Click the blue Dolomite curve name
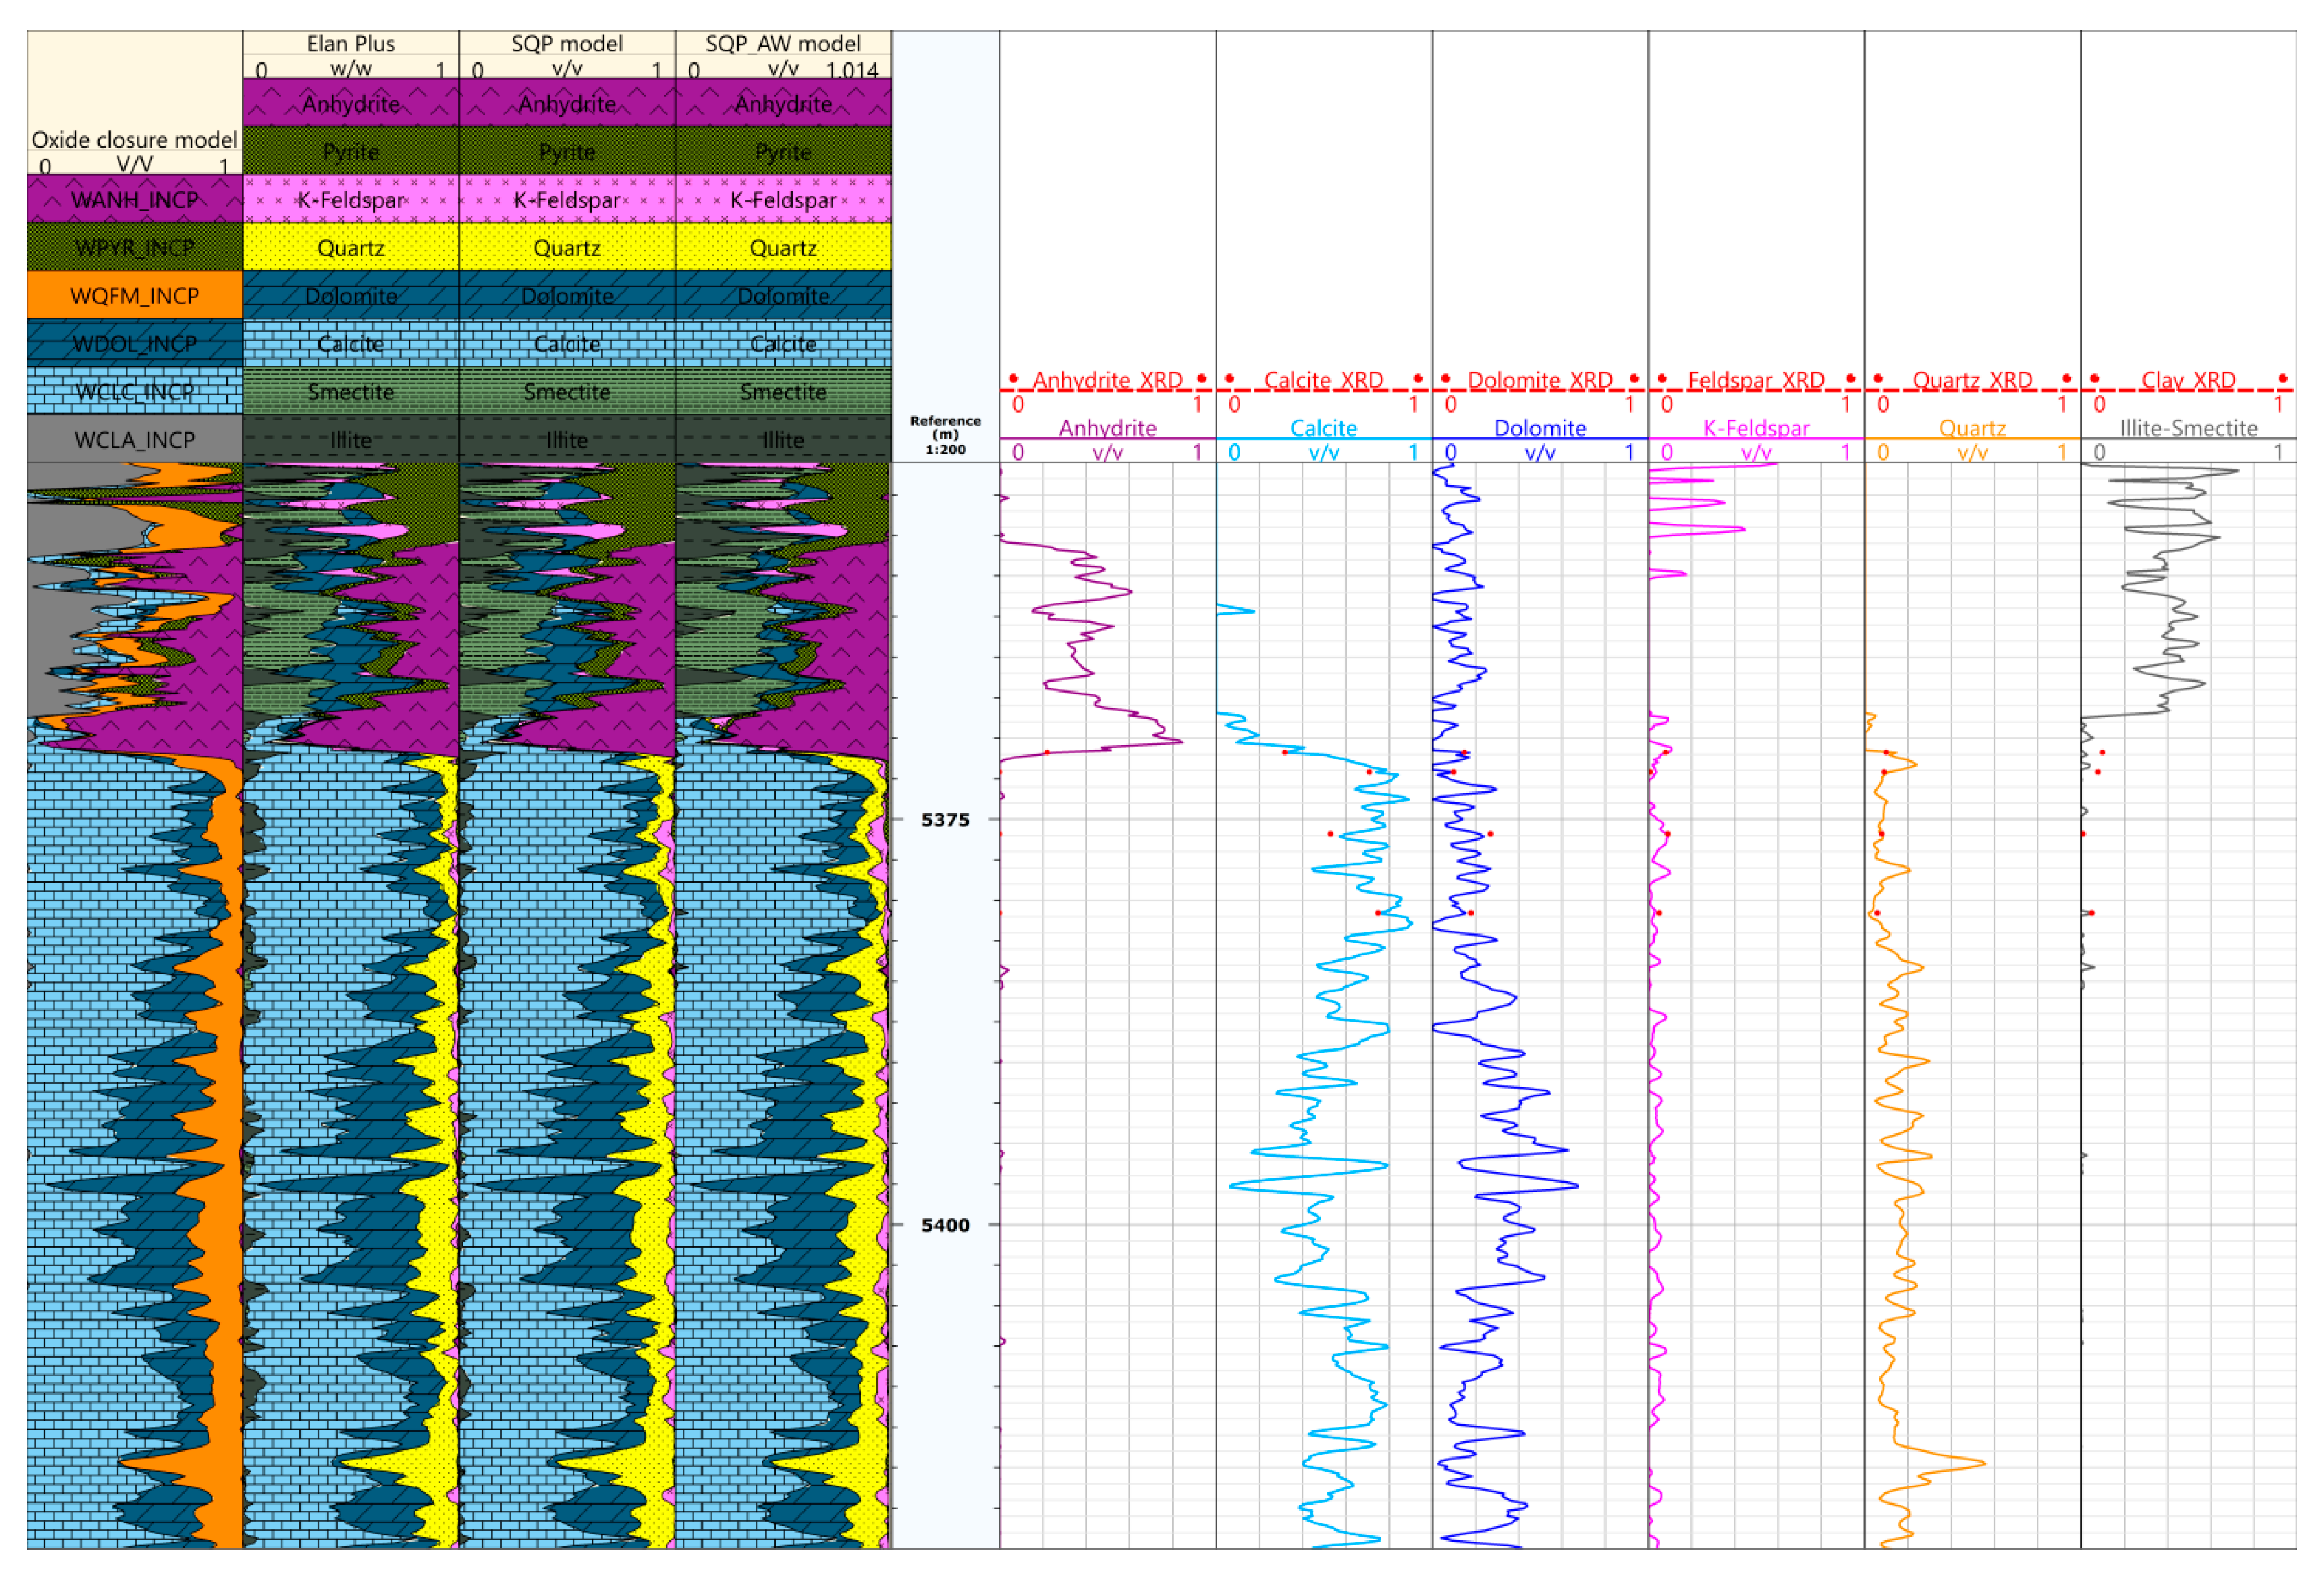This screenshot has height=1580, width=2324. 1539,428
